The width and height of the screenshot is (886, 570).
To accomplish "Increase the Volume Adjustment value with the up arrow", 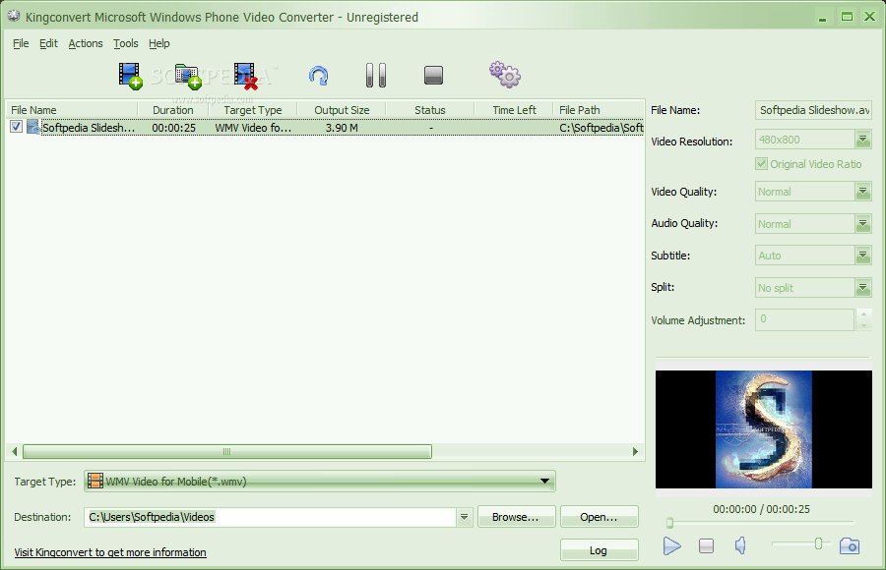I will coord(863,313).
